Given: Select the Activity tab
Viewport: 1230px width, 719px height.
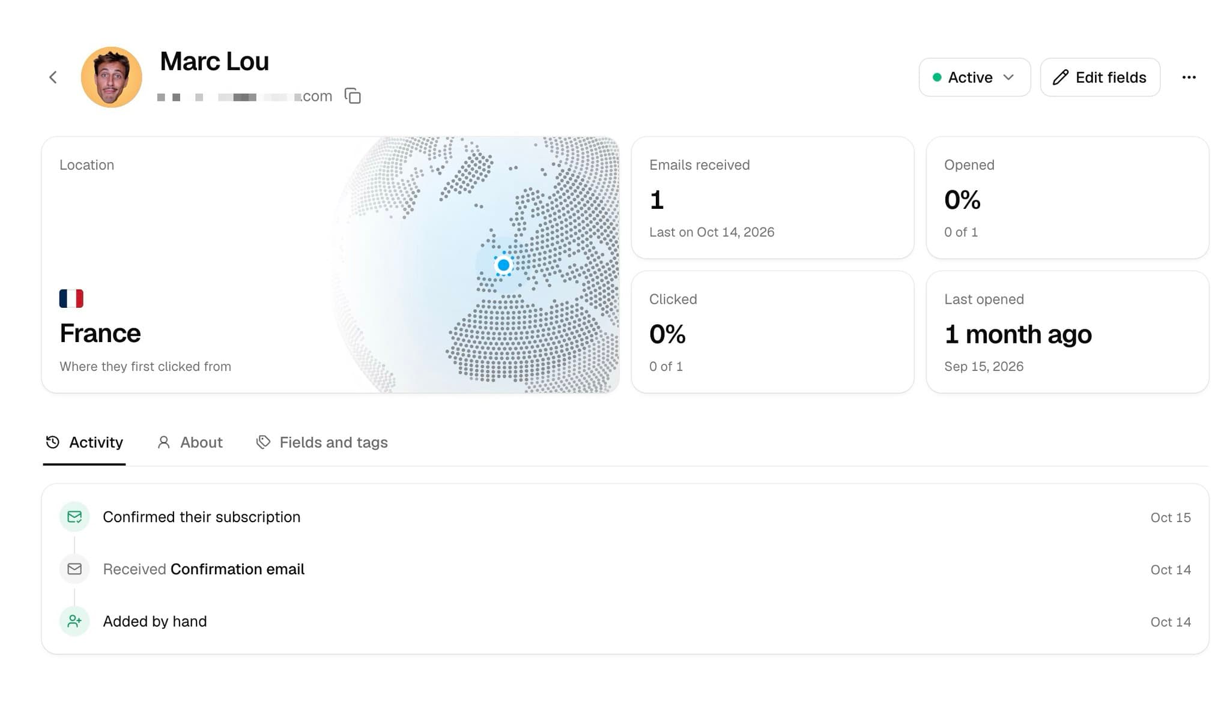Looking at the screenshot, I should tap(84, 442).
